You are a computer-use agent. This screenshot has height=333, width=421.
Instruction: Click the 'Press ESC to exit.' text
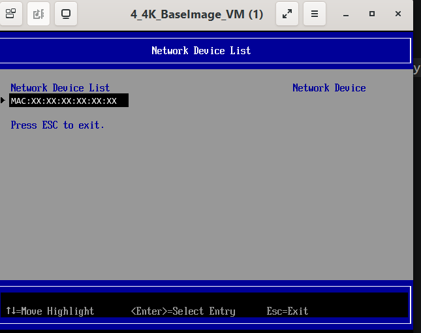(x=57, y=125)
